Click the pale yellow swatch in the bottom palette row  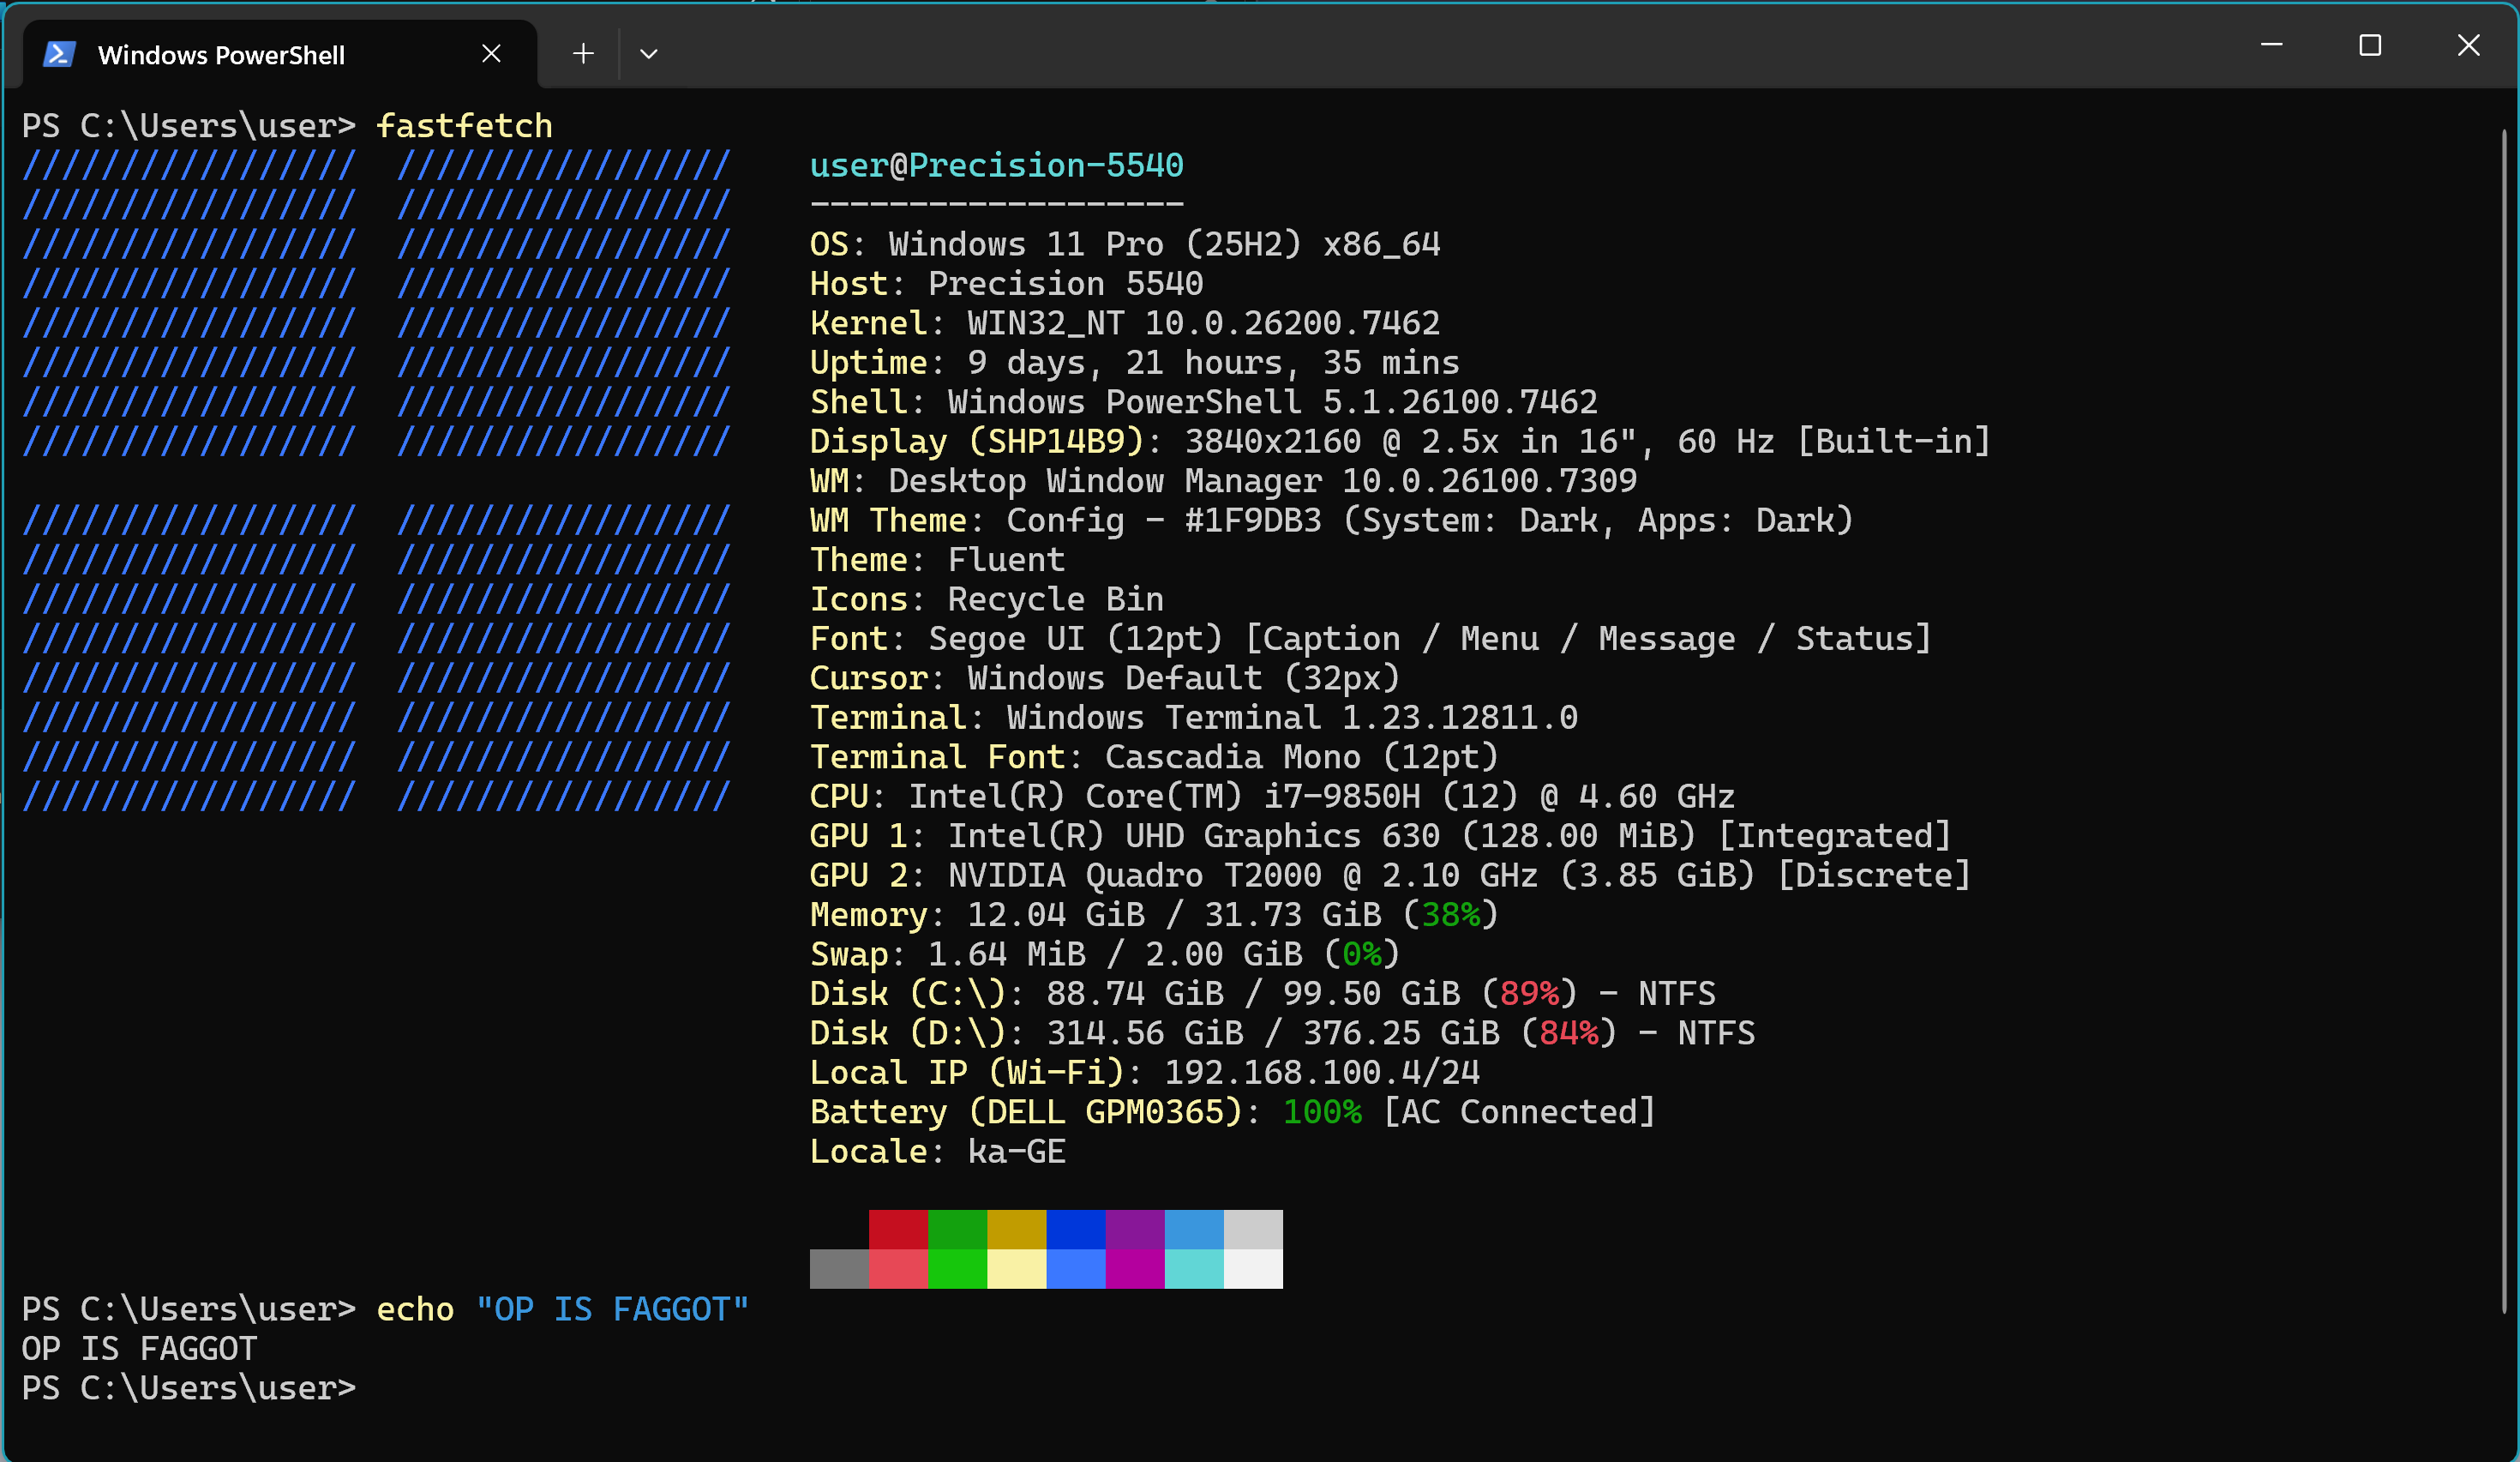(x=1016, y=1269)
